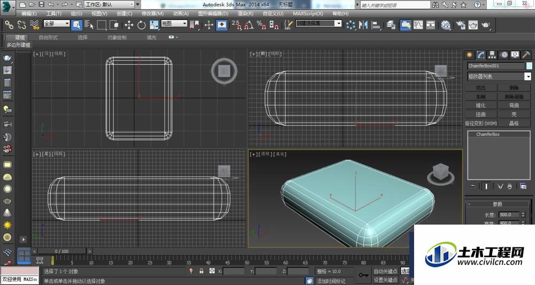The width and height of the screenshot is (535, 285).
Task: Open the Hierarchy command panel tab
Action: 492,55
